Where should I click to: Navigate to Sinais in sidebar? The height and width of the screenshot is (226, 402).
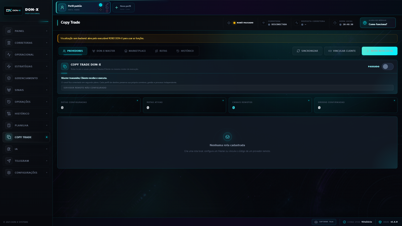pos(26,90)
